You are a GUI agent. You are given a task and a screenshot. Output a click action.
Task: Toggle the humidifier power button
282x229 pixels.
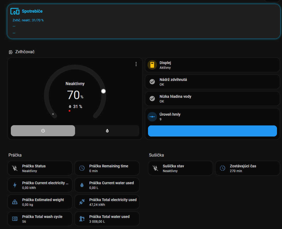43,131
